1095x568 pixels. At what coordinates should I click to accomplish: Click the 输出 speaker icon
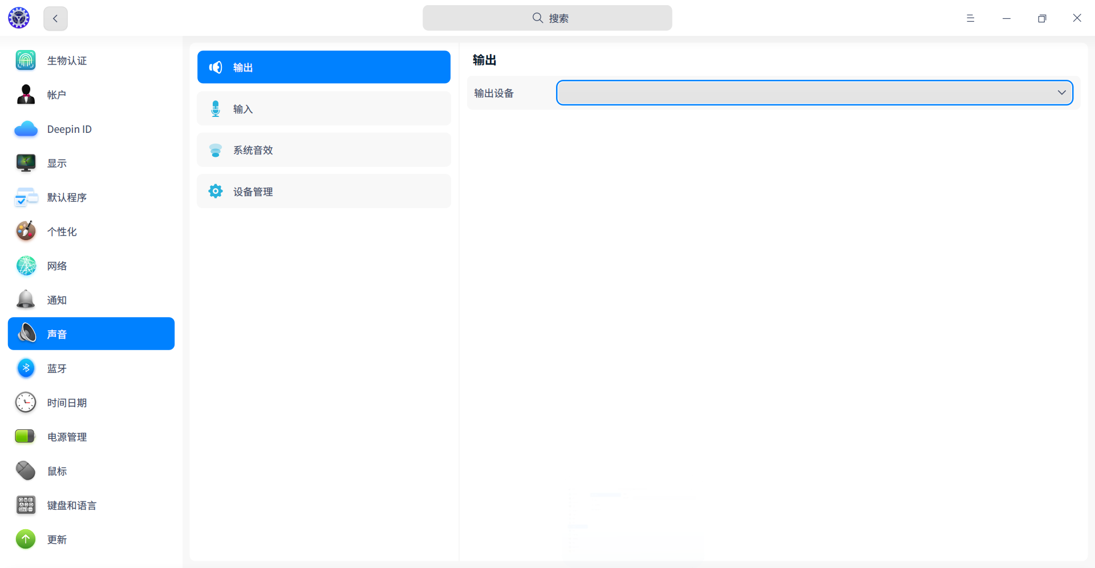click(216, 67)
